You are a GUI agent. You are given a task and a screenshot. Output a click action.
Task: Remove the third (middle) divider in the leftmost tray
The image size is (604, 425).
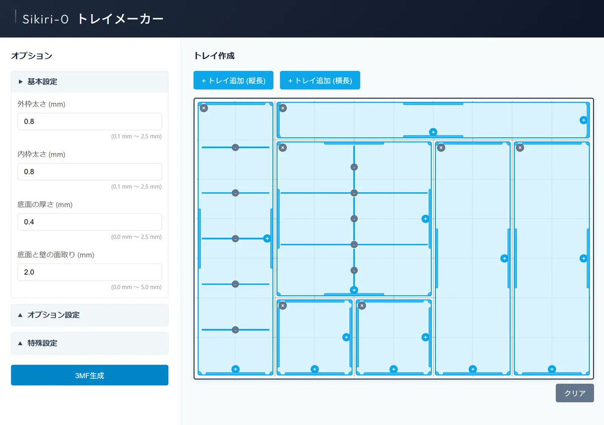click(235, 239)
